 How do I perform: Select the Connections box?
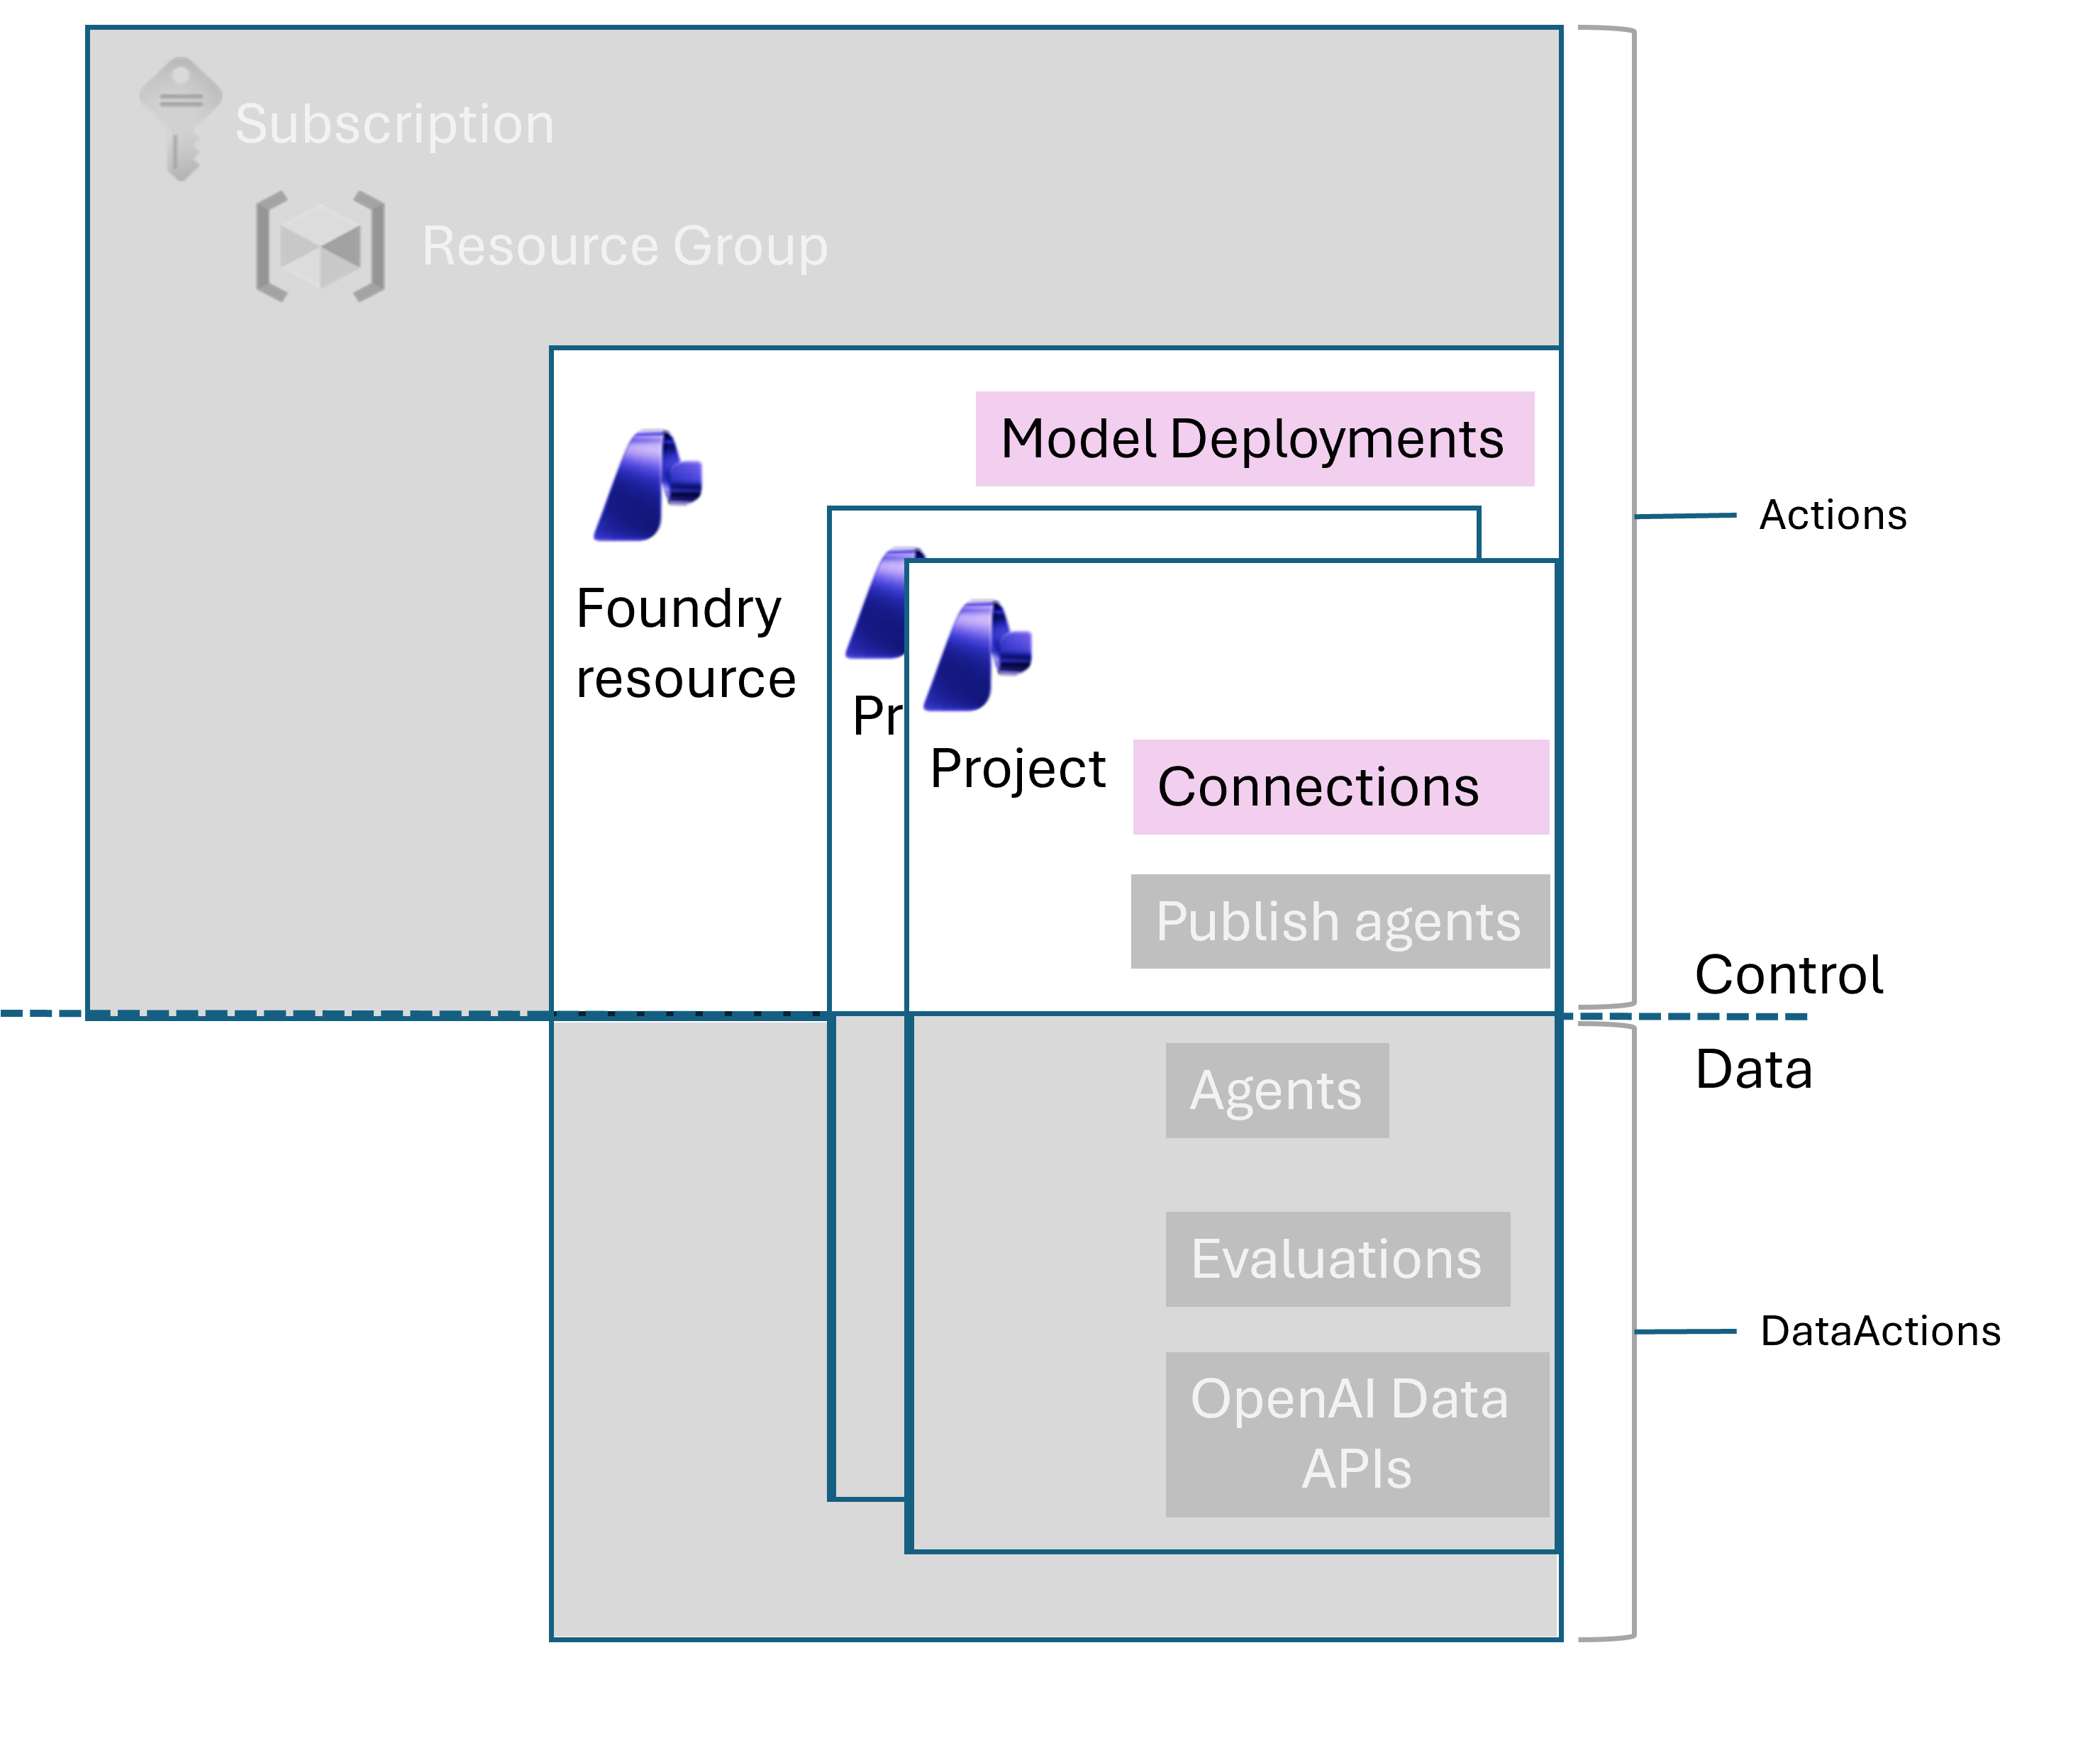[1341, 787]
